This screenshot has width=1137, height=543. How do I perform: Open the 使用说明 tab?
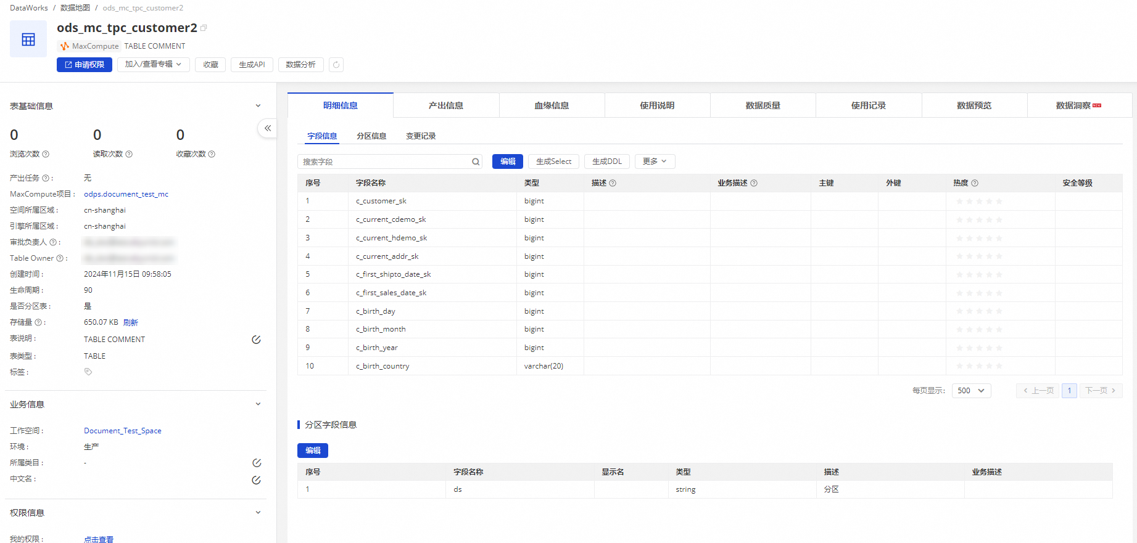pos(657,105)
